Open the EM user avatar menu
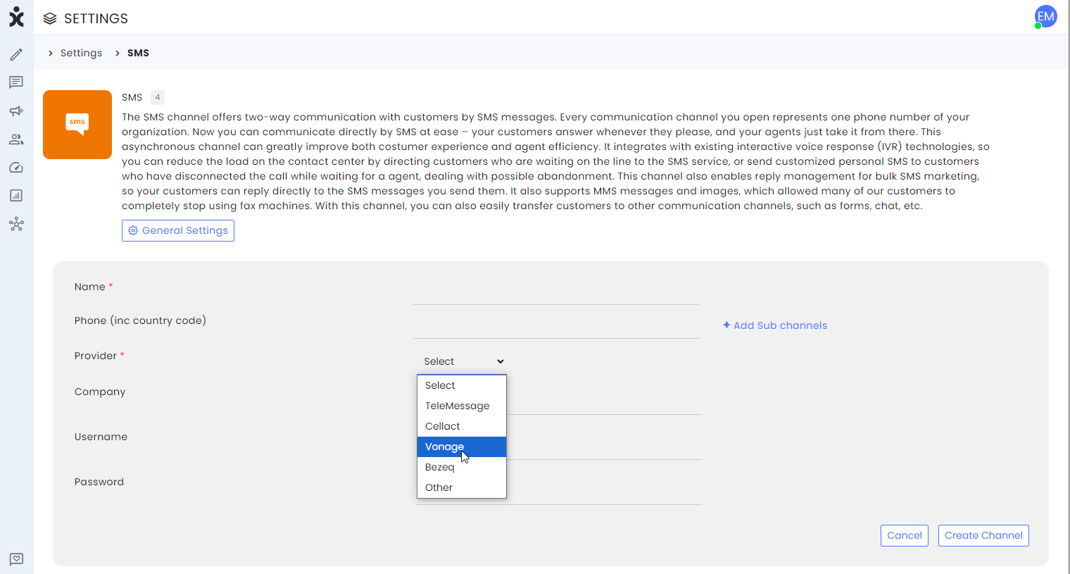The height and width of the screenshot is (574, 1070). pyautogui.click(x=1045, y=16)
